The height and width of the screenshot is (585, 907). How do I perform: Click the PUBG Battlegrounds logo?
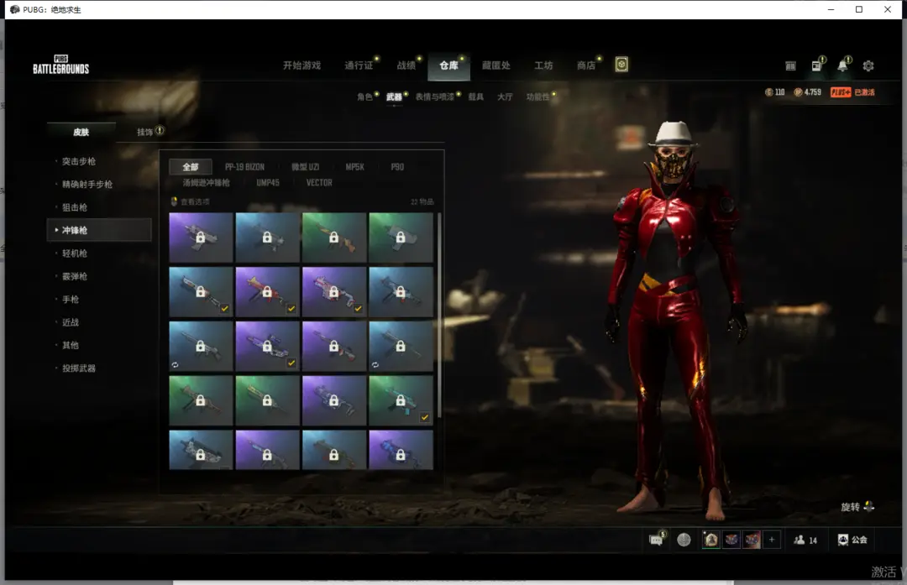[x=60, y=65]
